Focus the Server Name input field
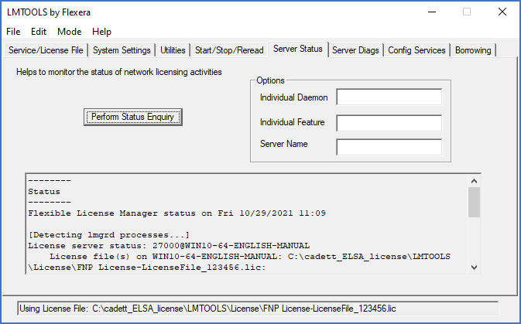521x324 pixels. 389,147
